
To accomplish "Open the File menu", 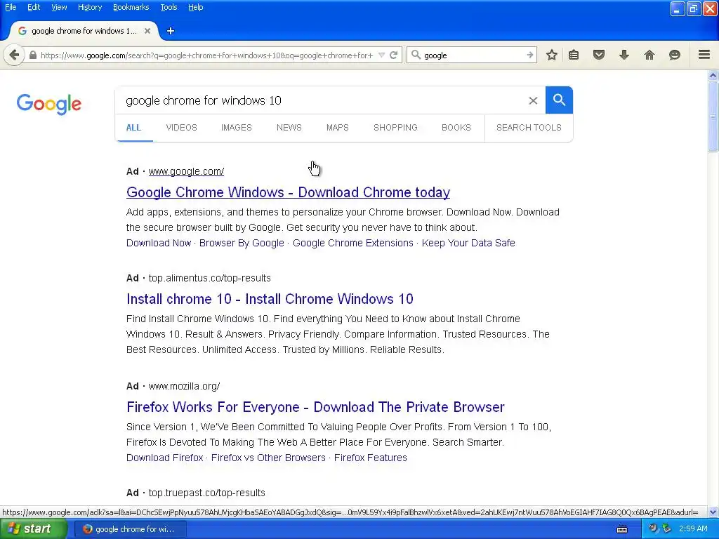I will [11, 7].
